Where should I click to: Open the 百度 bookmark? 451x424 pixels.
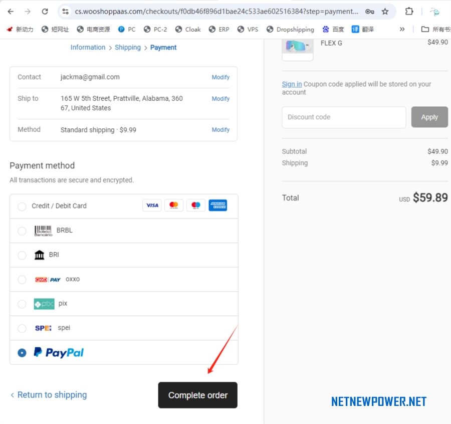click(x=333, y=30)
